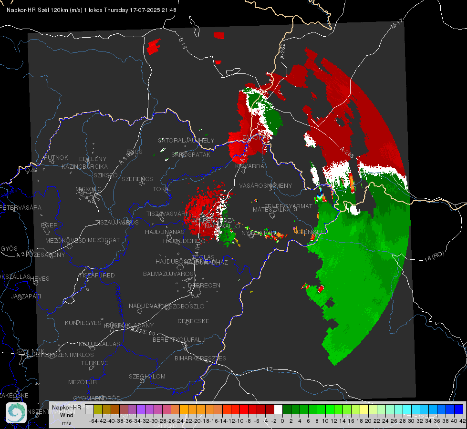Click the VÁSÁROSNAMÉNY town label
467x429 pixels.
pos(266,185)
